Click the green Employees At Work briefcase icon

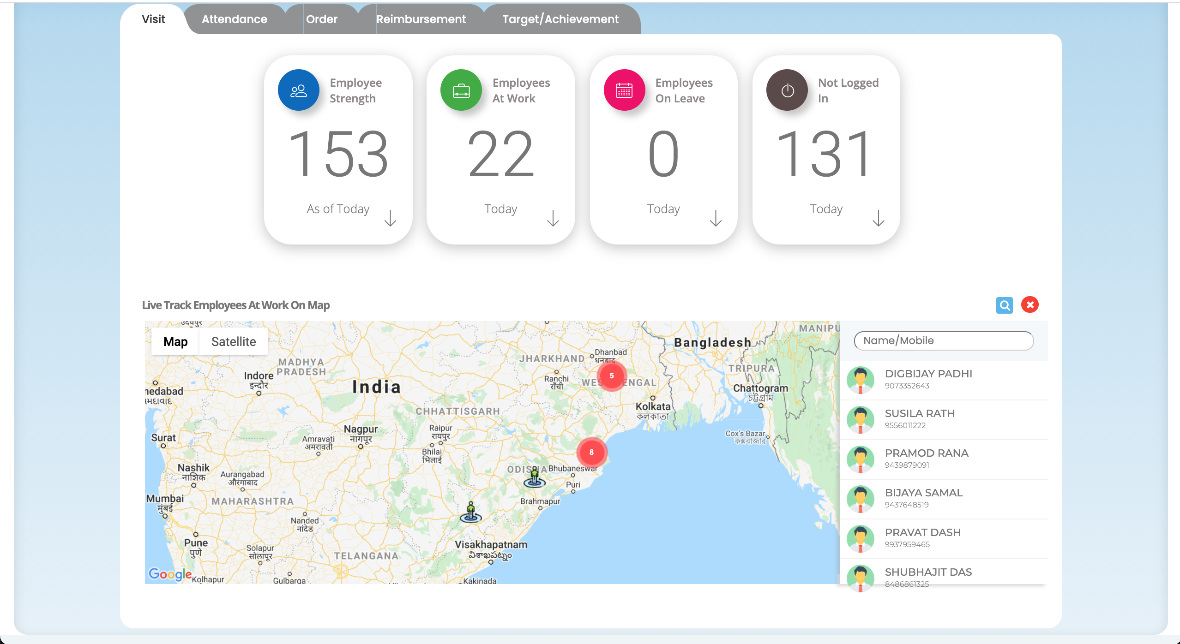[x=461, y=90]
